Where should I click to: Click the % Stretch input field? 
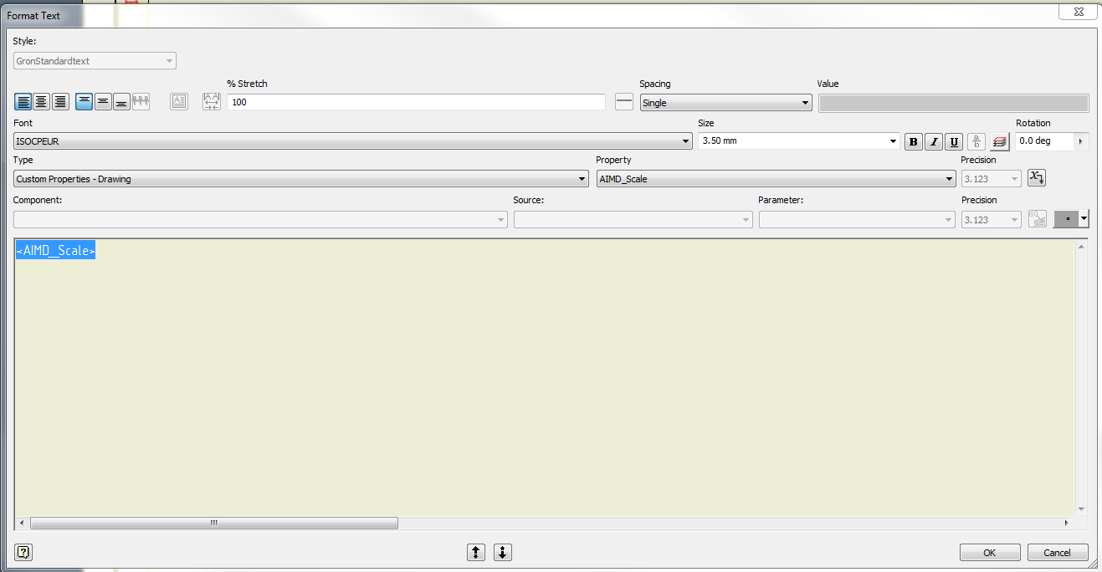pyautogui.click(x=416, y=102)
